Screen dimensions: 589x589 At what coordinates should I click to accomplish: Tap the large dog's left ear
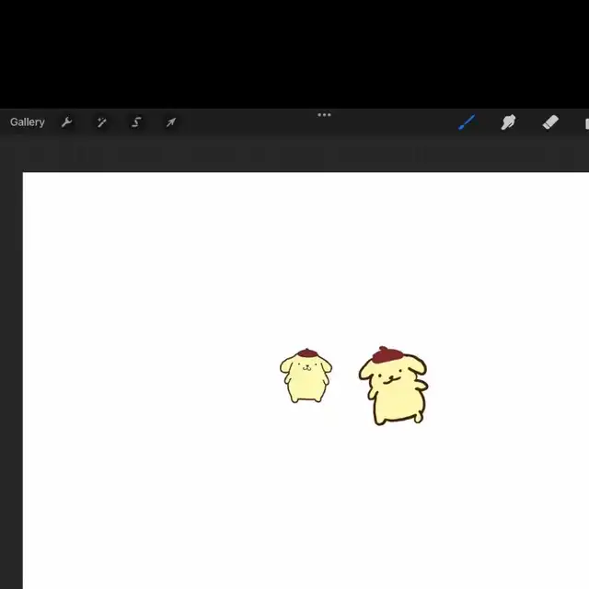pos(365,373)
